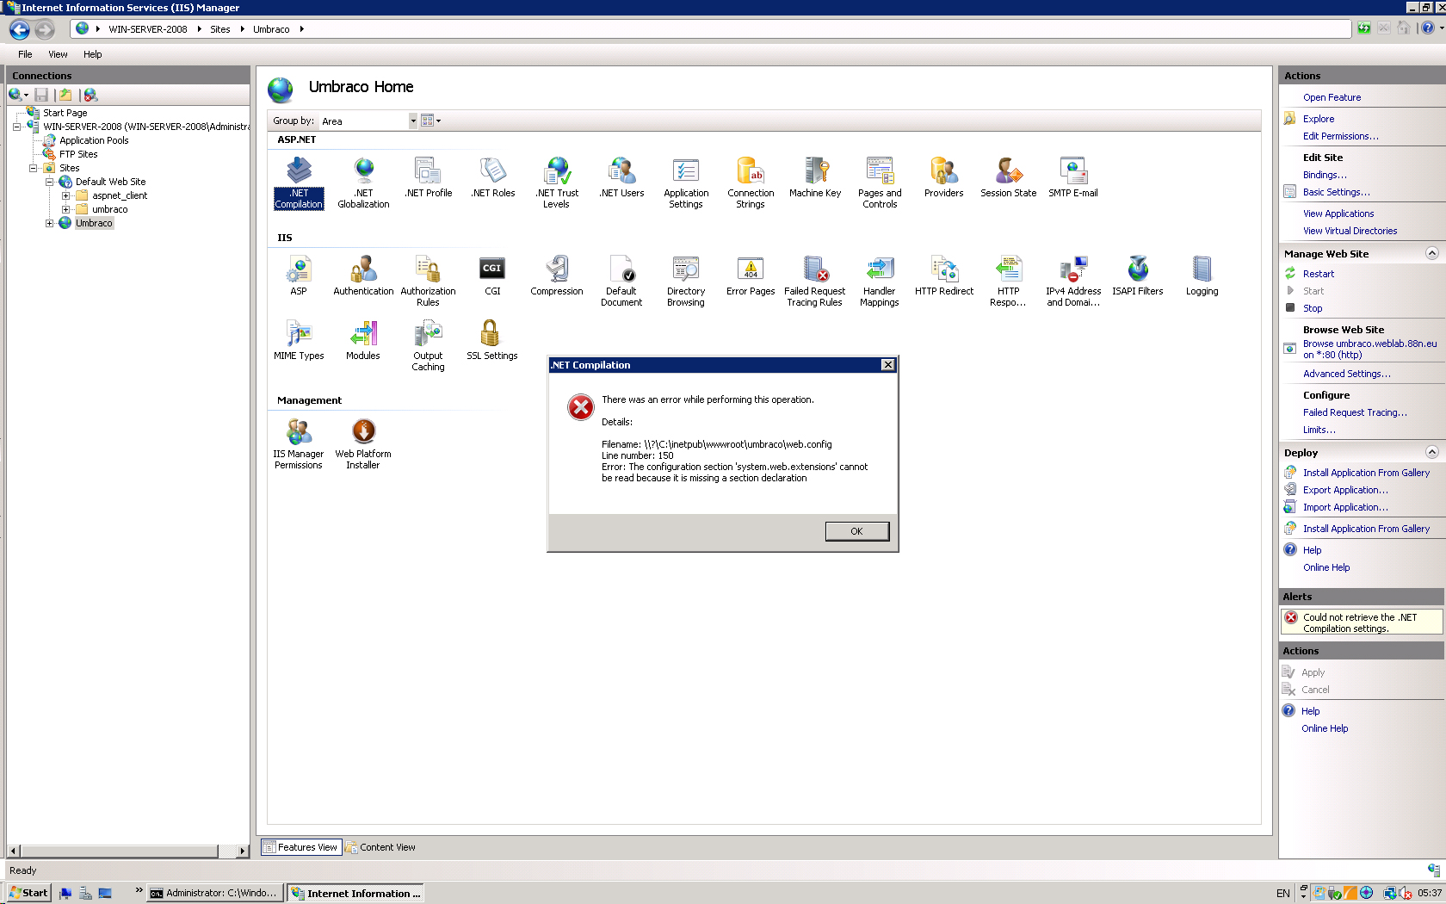Open Handler Mappings feature
This screenshot has height=904, width=1446.
pos(880,281)
